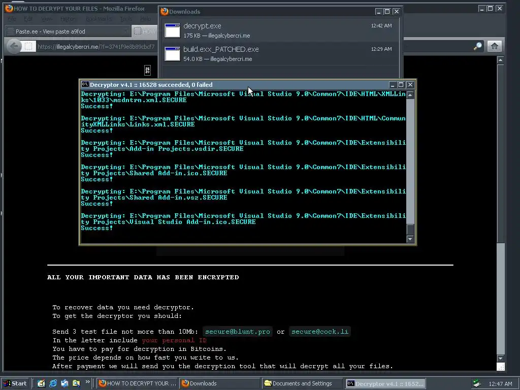The image size is (520, 390).
Task: Switch to Downloads taskbar button
Action: 219,383
